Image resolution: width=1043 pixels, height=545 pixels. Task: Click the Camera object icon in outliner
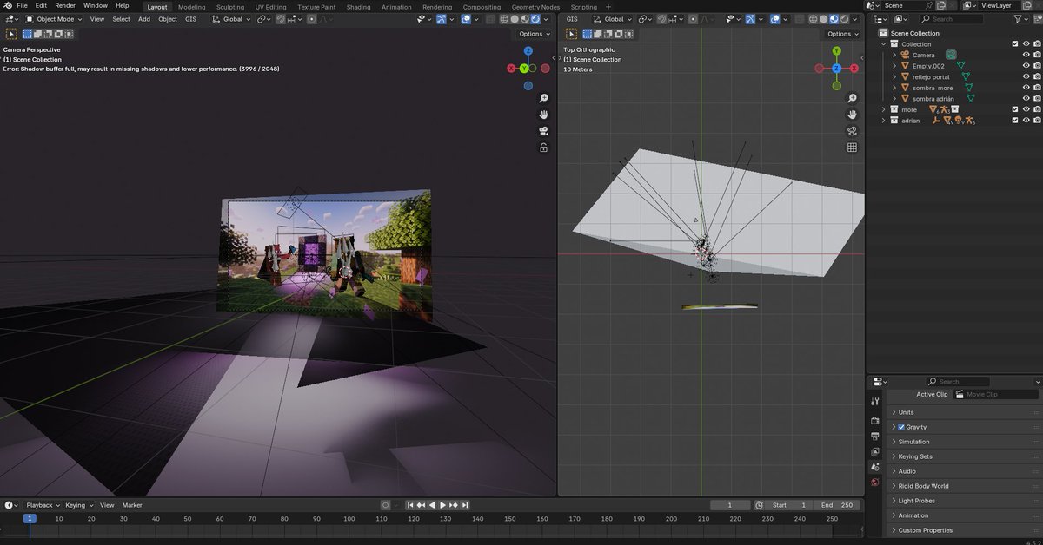(905, 55)
